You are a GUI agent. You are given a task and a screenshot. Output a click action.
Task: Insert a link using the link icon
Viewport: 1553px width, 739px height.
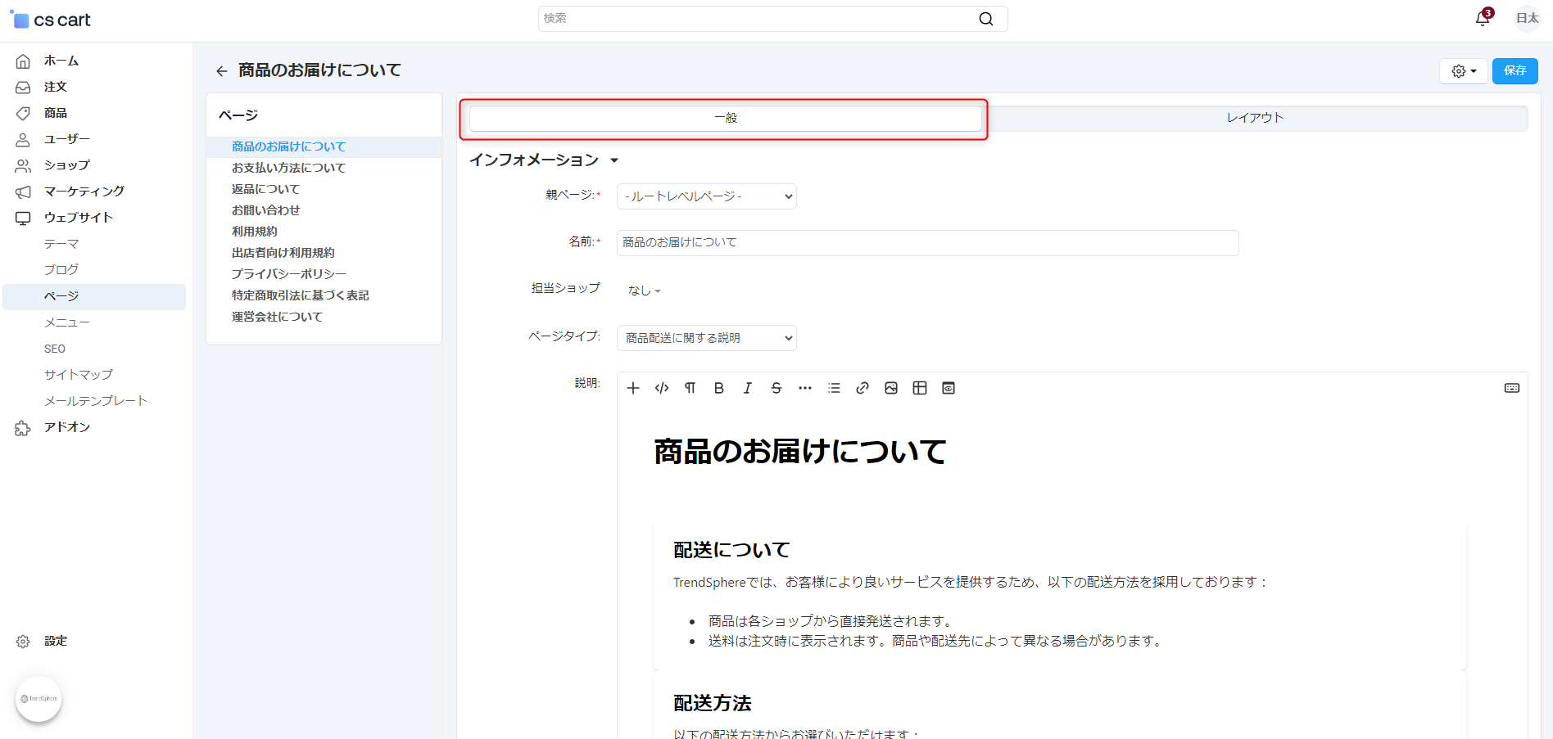862,388
